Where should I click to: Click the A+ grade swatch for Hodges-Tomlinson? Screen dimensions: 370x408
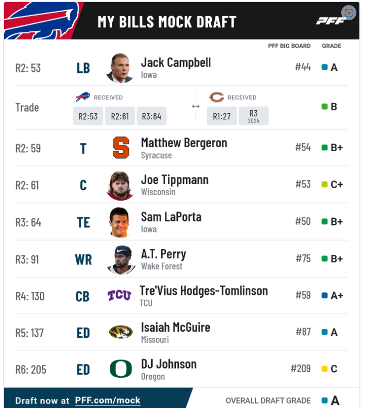(325, 295)
